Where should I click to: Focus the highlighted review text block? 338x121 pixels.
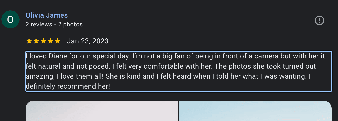pos(179,71)
